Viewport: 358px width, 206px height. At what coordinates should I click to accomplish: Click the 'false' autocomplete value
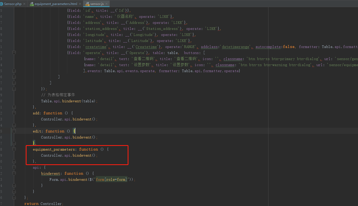tap(289, 47)
